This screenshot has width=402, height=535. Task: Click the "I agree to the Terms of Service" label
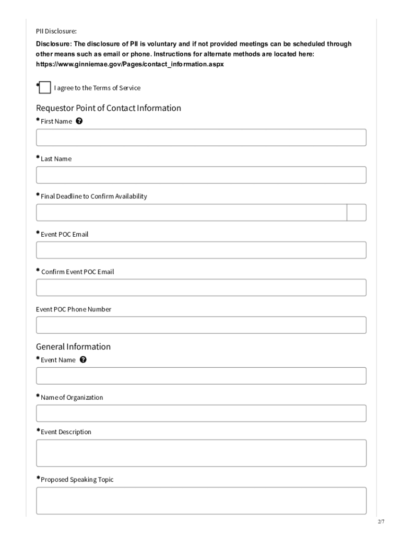97,88
